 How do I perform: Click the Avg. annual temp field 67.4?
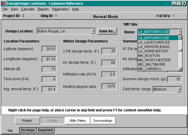point(49,89)
